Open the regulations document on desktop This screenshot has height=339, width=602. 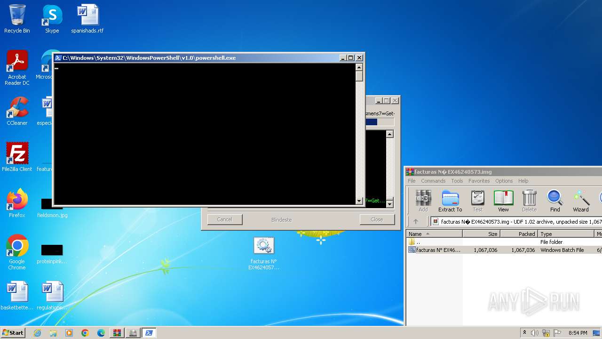coord(52,296)
